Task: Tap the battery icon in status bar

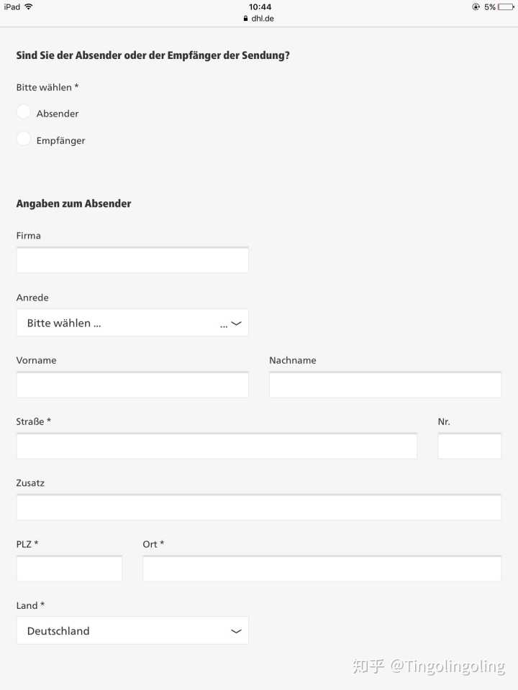Action: point(506,7)
